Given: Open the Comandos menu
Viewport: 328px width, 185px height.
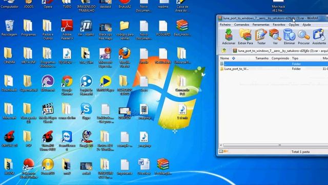Looking at the screenshot, I should [x=241, y=25].
